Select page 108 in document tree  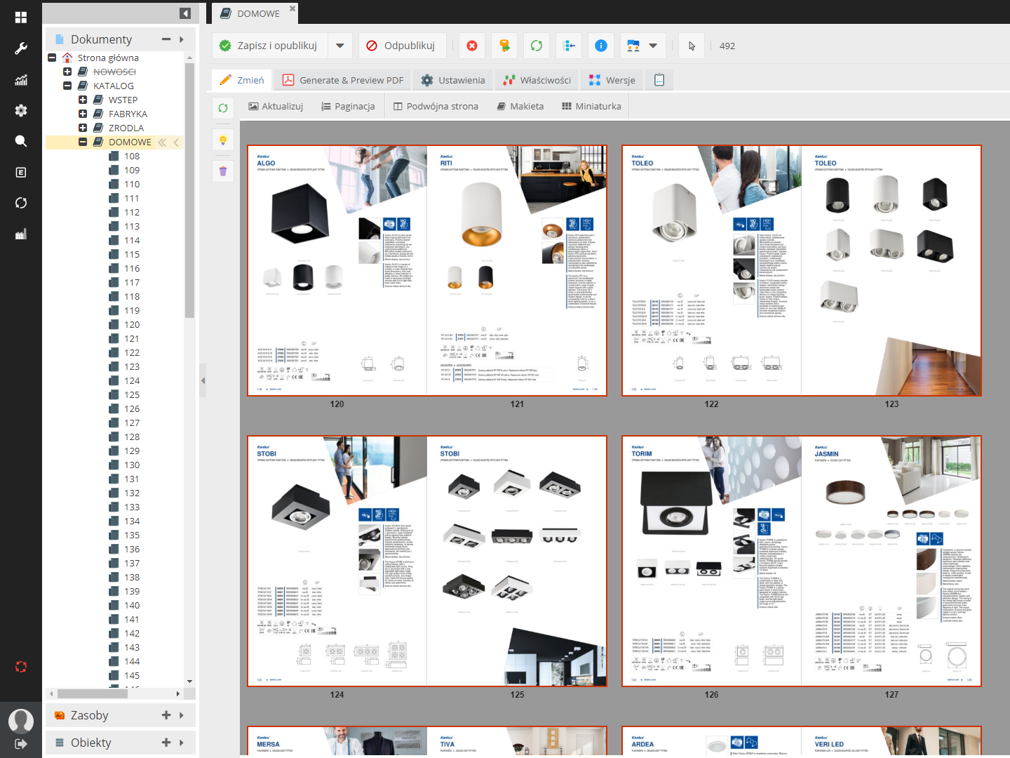(x=132, y=156)
